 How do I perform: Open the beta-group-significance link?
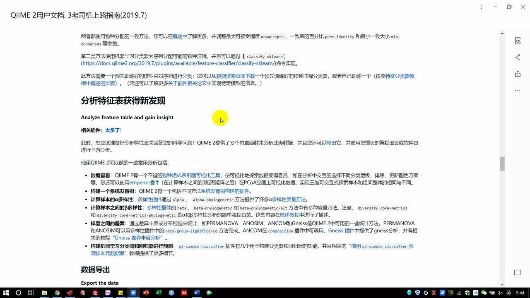pos(191,231)
